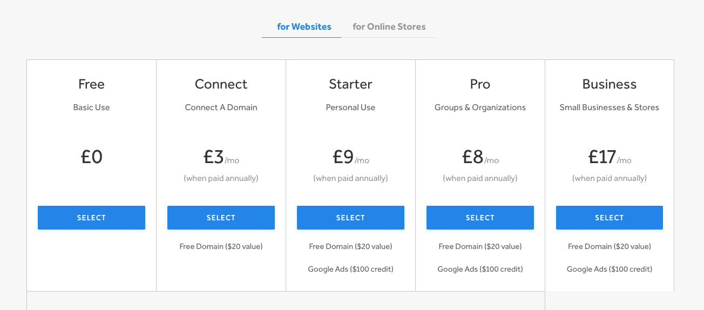Click Google Ads credit under Pro

480,269
